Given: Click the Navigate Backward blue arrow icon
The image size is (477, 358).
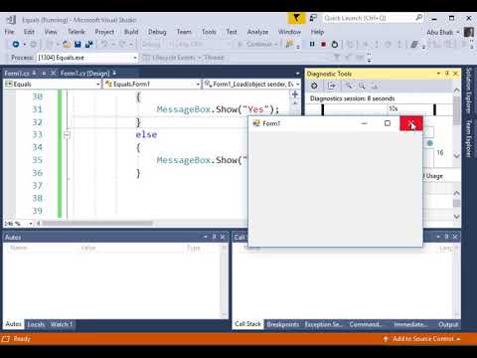Looking at the screenshot, I should click(15, 44).
